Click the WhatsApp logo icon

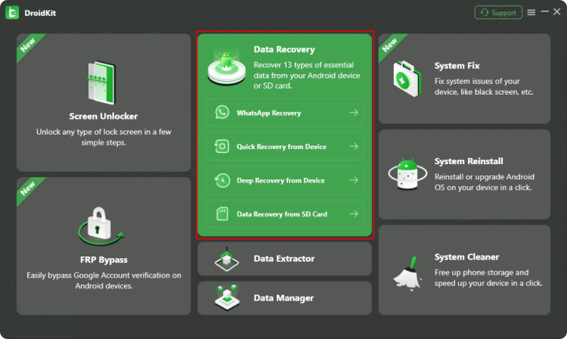[x=222, y=113]
